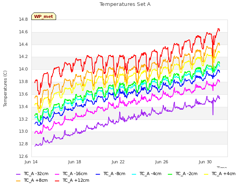Toggle TC_A -32cm legend entry
The width and height of the screenshot is (251, 188).
[32, 174]
